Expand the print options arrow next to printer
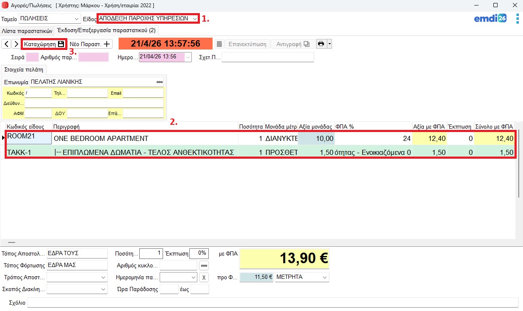 coord(329,44)
